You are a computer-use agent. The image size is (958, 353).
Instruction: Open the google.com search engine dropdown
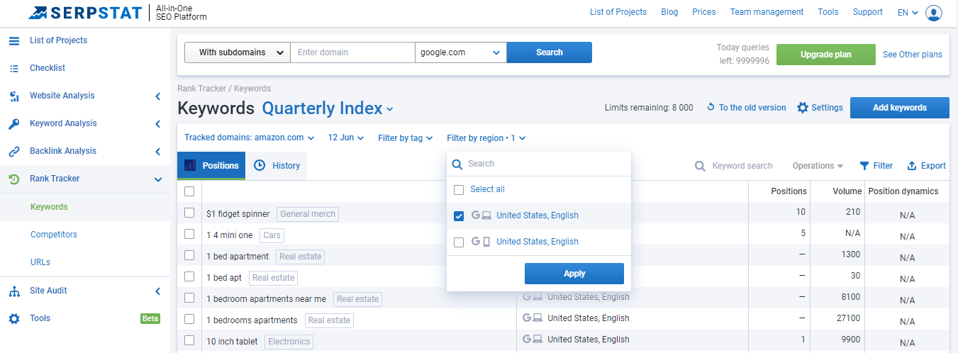click(461, 52)
